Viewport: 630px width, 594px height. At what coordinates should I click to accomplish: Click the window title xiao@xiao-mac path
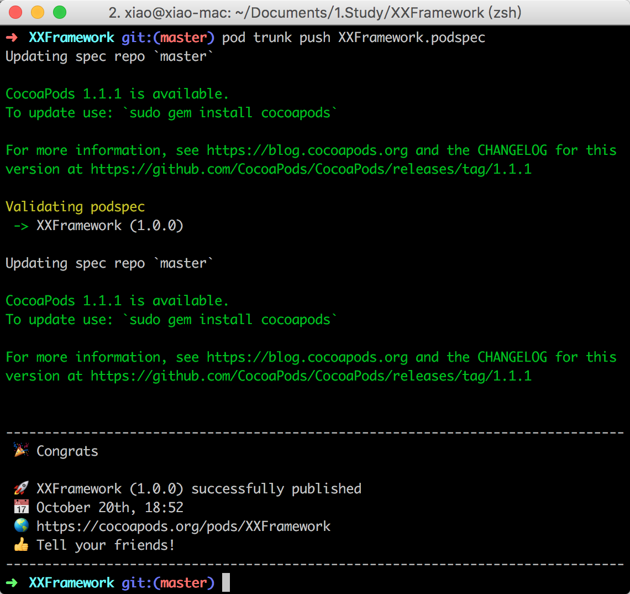[x=315, y=13]
